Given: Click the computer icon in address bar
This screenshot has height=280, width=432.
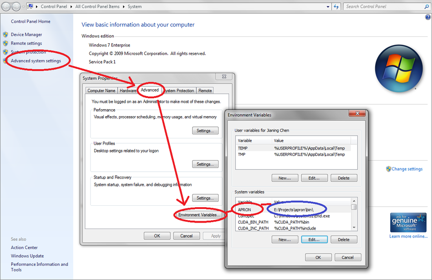Looking at the screenshot, I should pyautogui.click(x=30, y=6).
